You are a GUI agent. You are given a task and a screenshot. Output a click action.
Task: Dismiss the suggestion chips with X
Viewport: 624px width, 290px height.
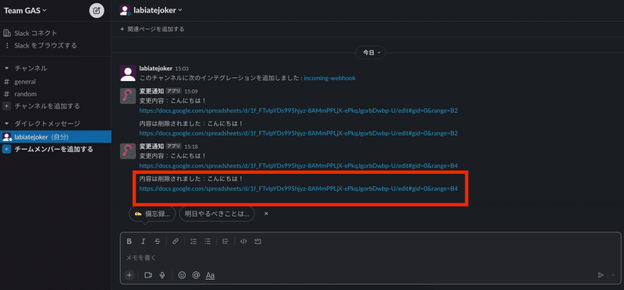(x=266, y=214)
